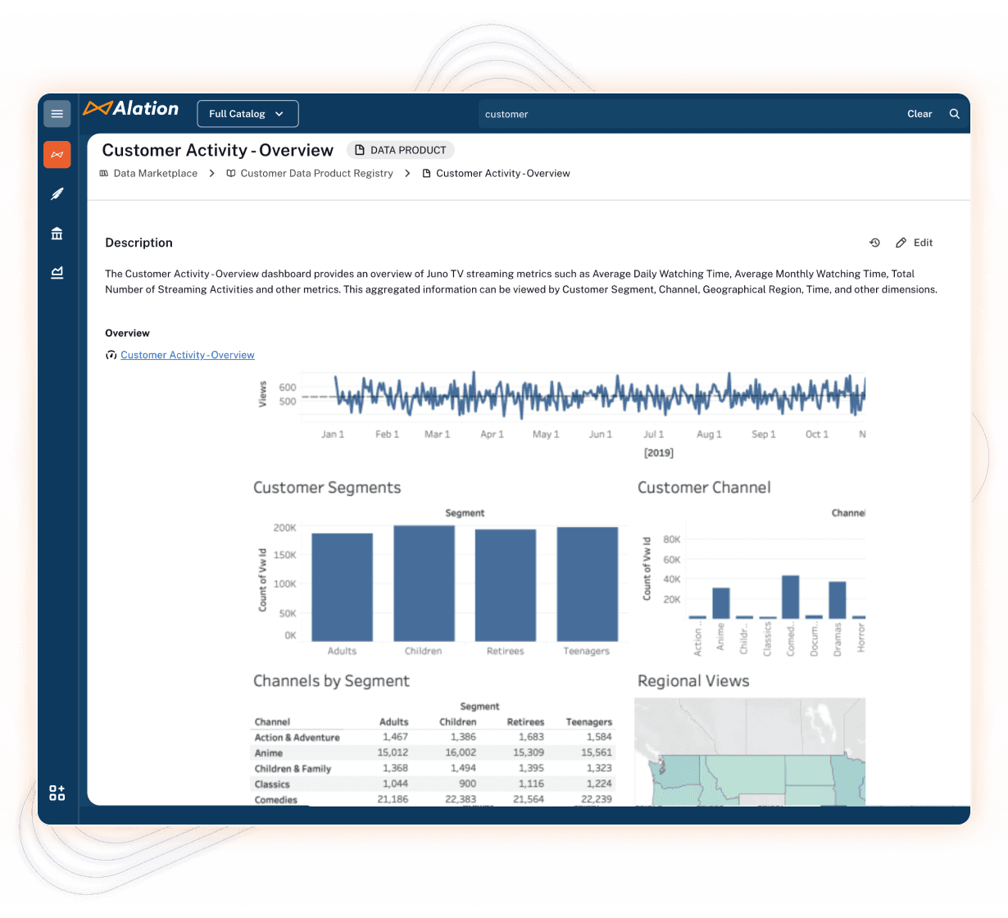Expand the Full Catalog dropdown
1008x918 pixels.
pyautogui.click(x=247, y=114)
